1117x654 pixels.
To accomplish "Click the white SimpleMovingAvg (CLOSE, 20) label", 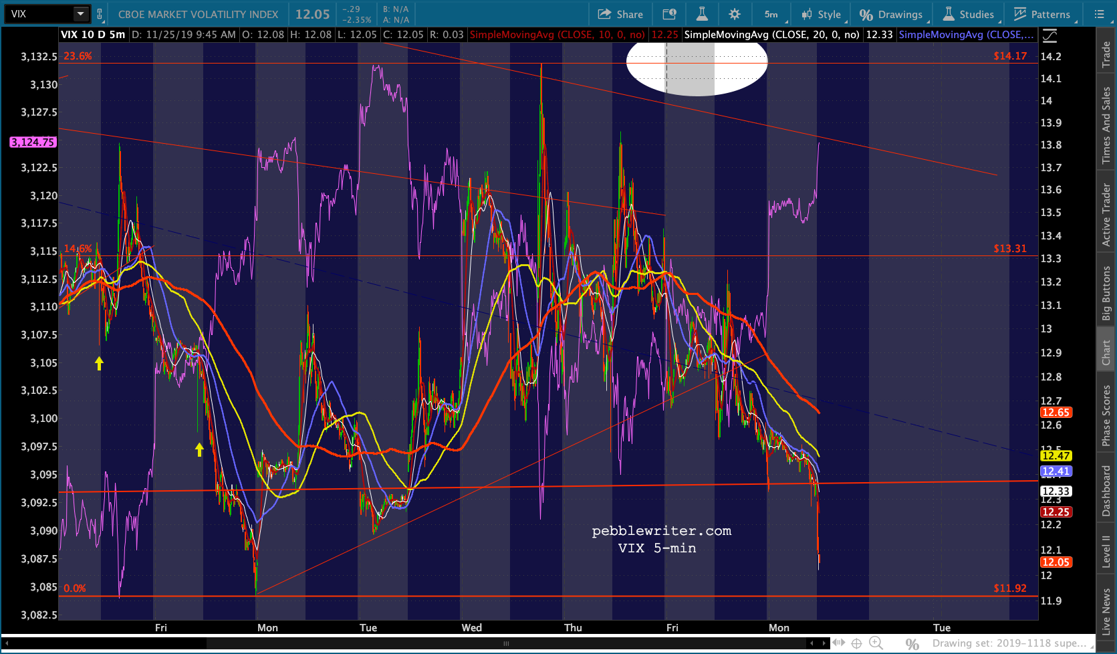I will click(x=771, y=35).
